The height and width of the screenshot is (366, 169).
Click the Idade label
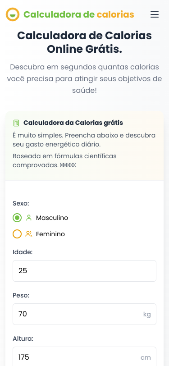23,252
